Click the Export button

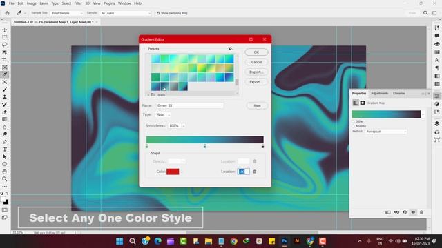click(x=256, y=82)
